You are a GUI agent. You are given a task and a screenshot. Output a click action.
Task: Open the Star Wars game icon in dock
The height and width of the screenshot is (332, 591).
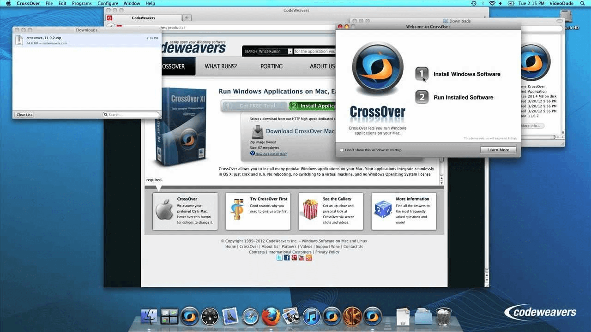[352, 317]
